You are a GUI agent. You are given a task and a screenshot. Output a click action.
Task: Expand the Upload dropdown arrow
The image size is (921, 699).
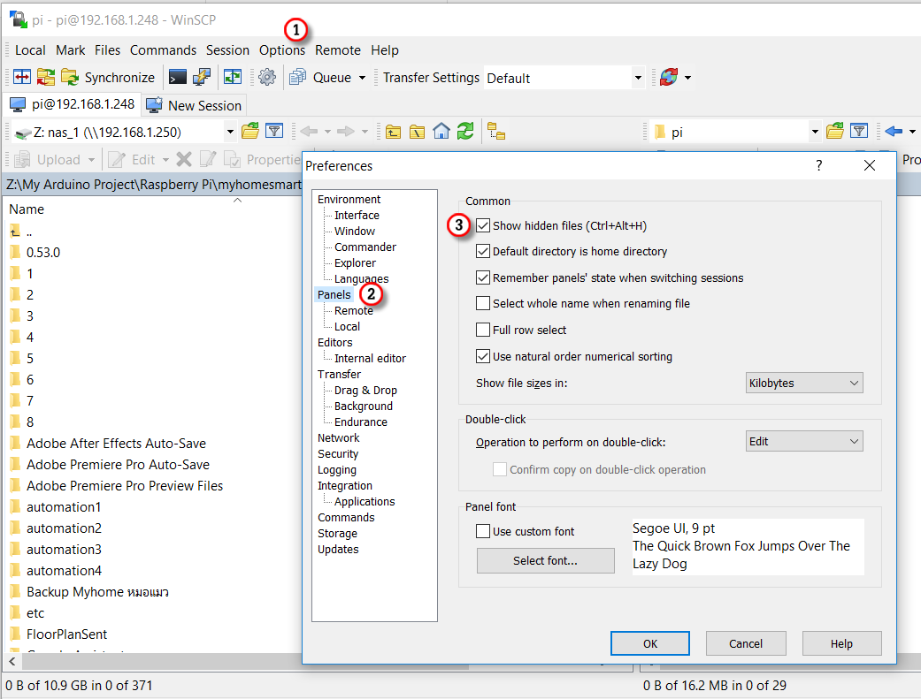(92, 160)
